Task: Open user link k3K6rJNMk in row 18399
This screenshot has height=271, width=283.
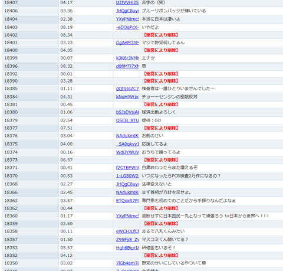Action: [127, 58]
